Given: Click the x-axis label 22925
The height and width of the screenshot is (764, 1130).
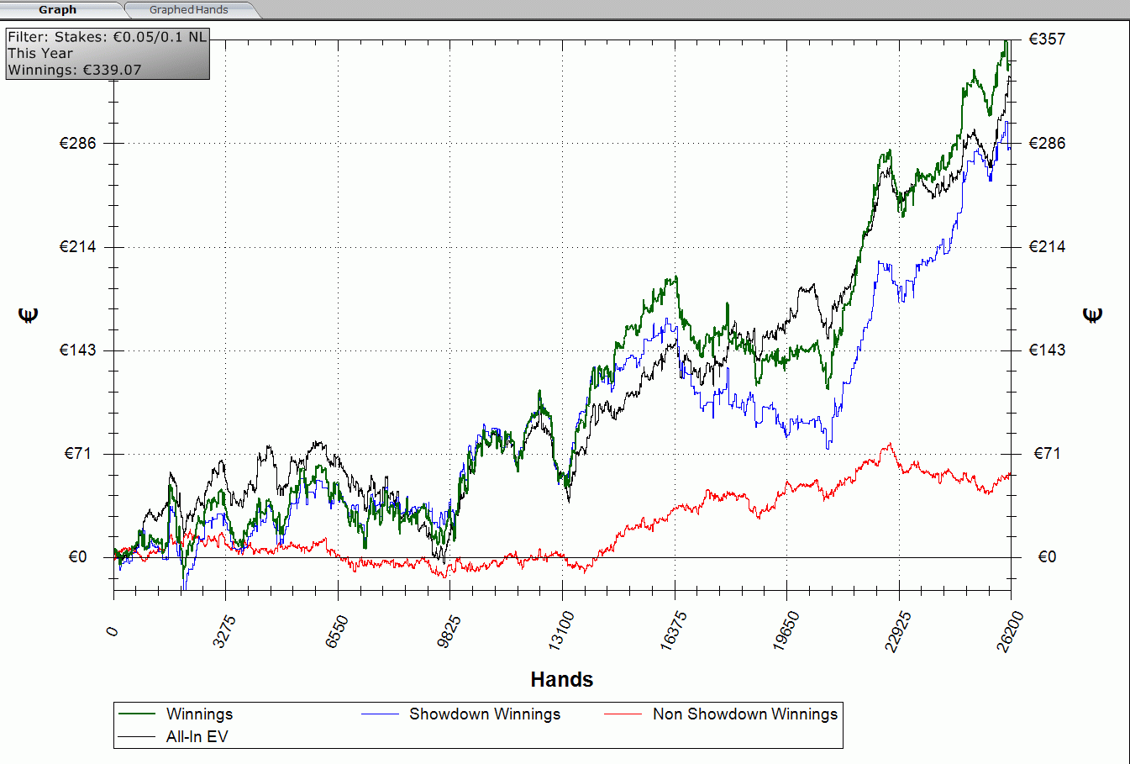Looking at the screenshot, I should (x=897, y=630).
